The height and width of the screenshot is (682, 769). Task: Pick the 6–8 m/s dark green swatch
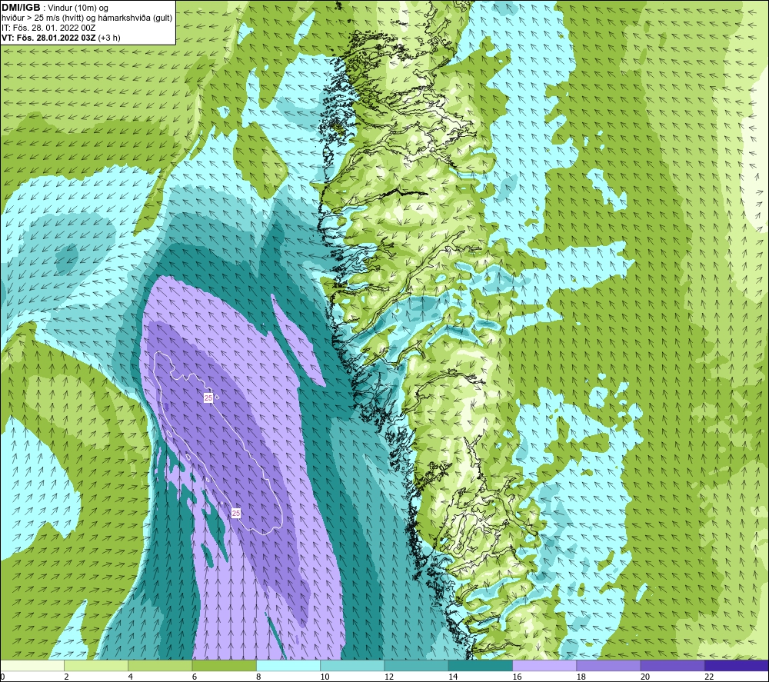click(x=224, y=665)
